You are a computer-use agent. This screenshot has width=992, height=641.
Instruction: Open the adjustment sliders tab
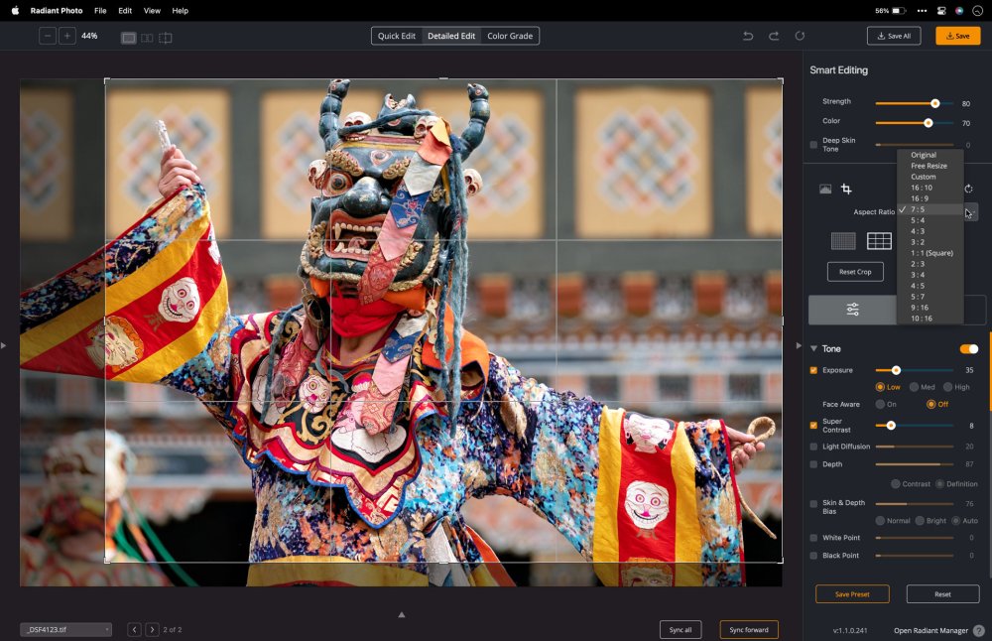852,310
